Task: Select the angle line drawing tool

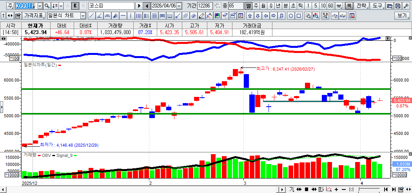Action: (99, 16)
